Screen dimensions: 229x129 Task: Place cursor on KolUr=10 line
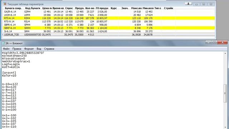point(9,76)
